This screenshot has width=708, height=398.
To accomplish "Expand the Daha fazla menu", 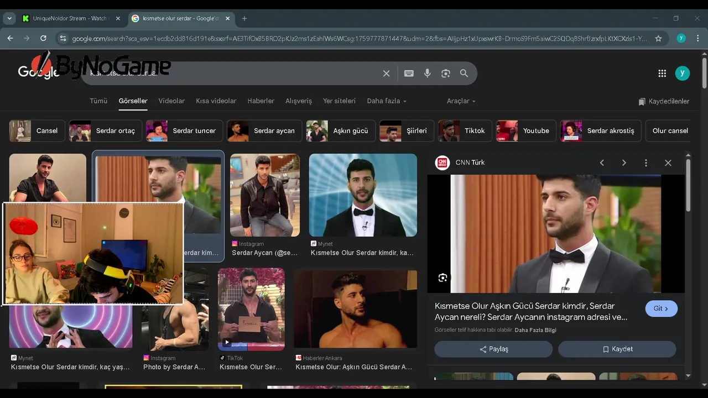I will [x=387, y=101].
